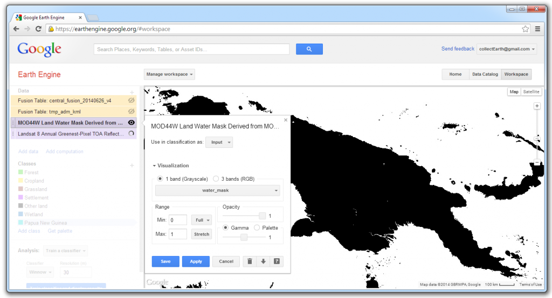Open a new browser tab
552x298 pixels.
(x=93, y=18)
